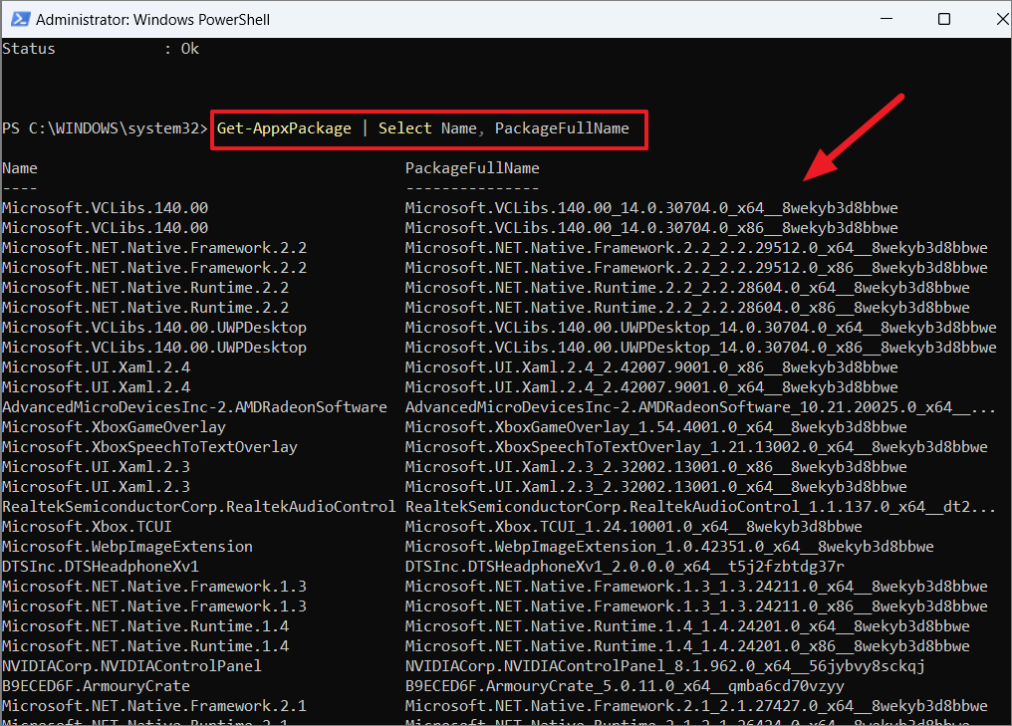Click the PowerShell icon in title bar
This screenshot has width=1012, height=726.
[x=20, y=19]
